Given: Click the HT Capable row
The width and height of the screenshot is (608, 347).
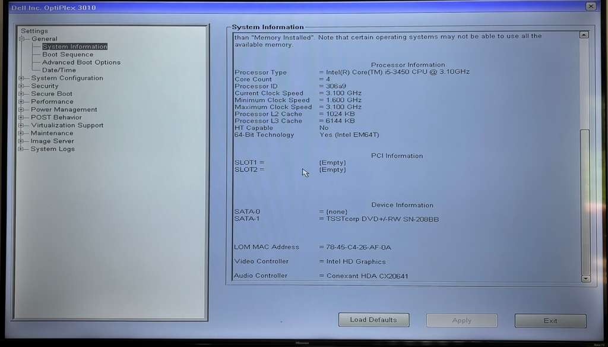Looking at the screenshot, I should point(281,128).
